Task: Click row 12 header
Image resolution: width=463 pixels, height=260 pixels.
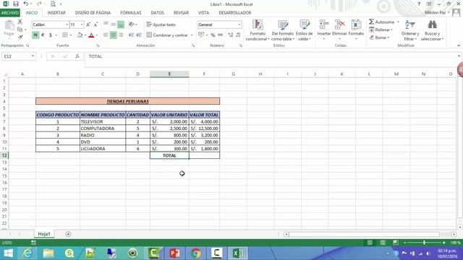Action: [x=4, y=155]
